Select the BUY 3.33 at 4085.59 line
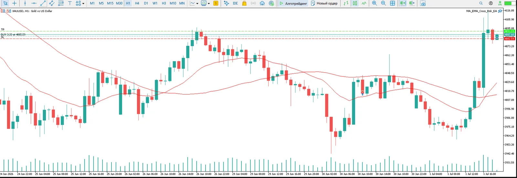This screenshot has width=517, height=178. (x=13, y=35)
